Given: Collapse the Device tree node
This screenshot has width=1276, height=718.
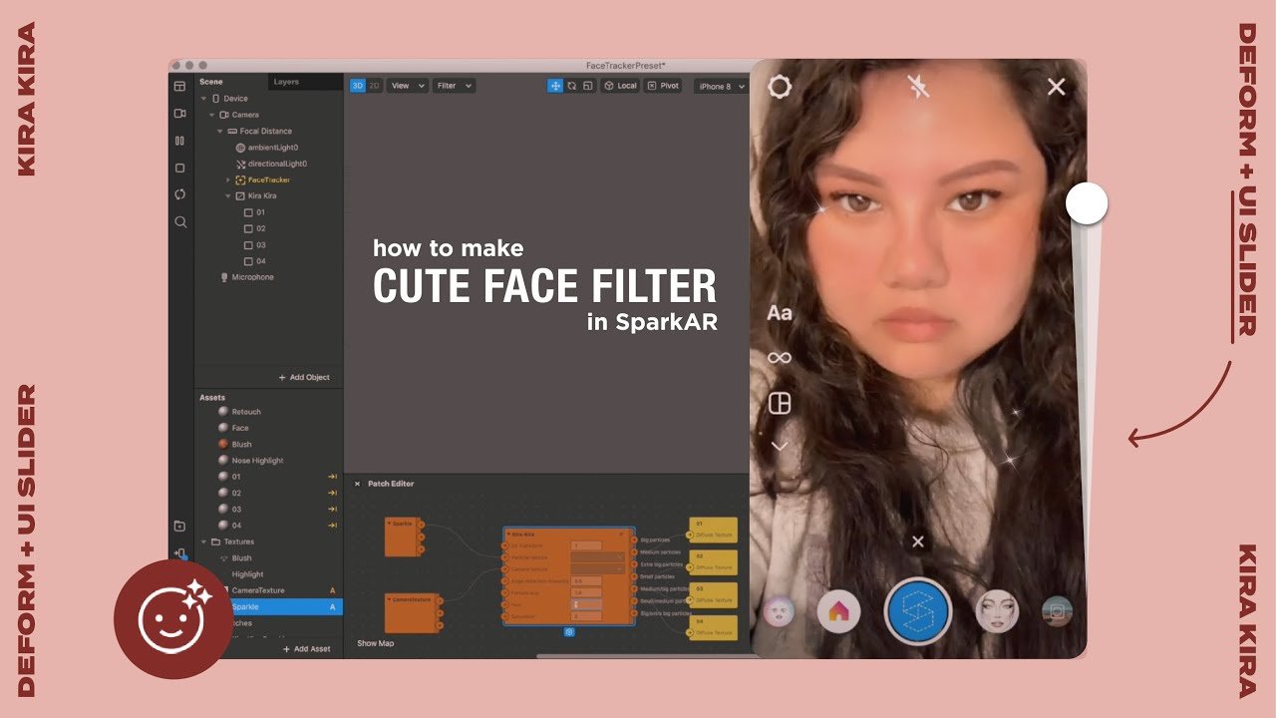Looking at the screenshot, I should [x=204, y=99].
